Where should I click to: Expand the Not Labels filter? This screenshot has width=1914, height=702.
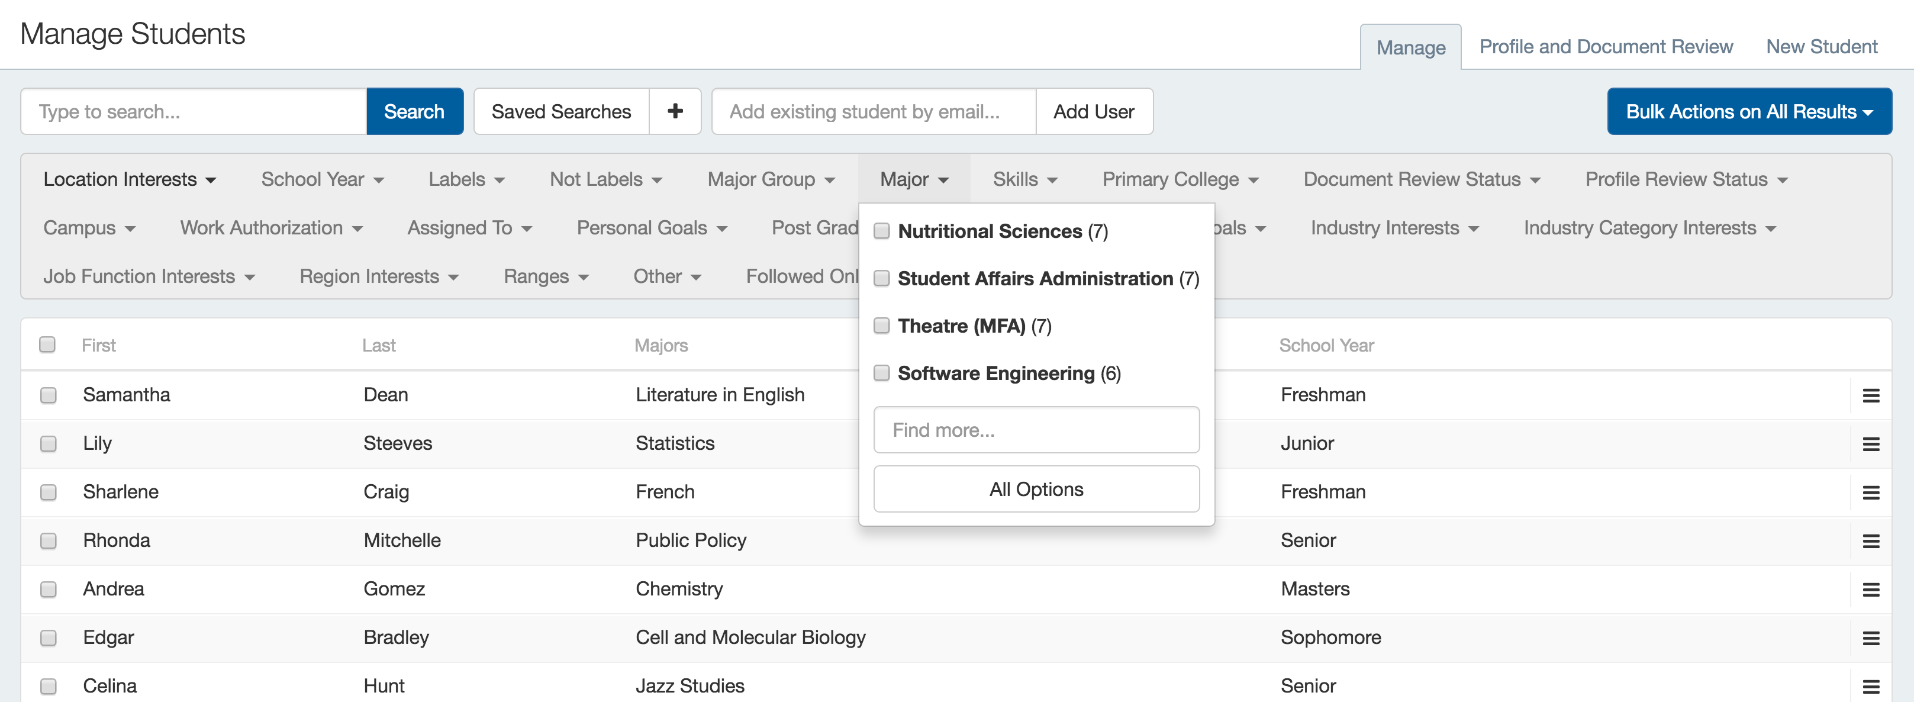[605, 179]
